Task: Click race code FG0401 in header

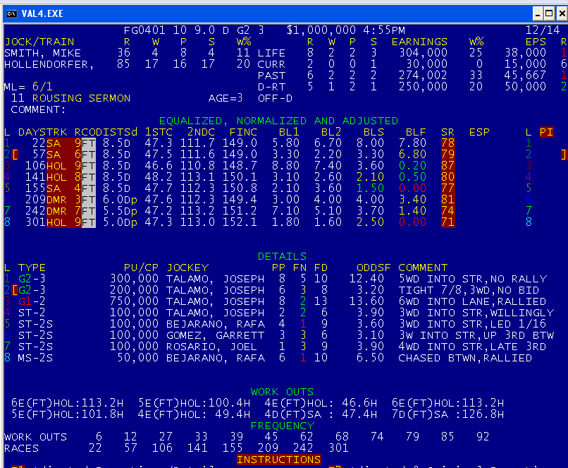Action: 144,30
